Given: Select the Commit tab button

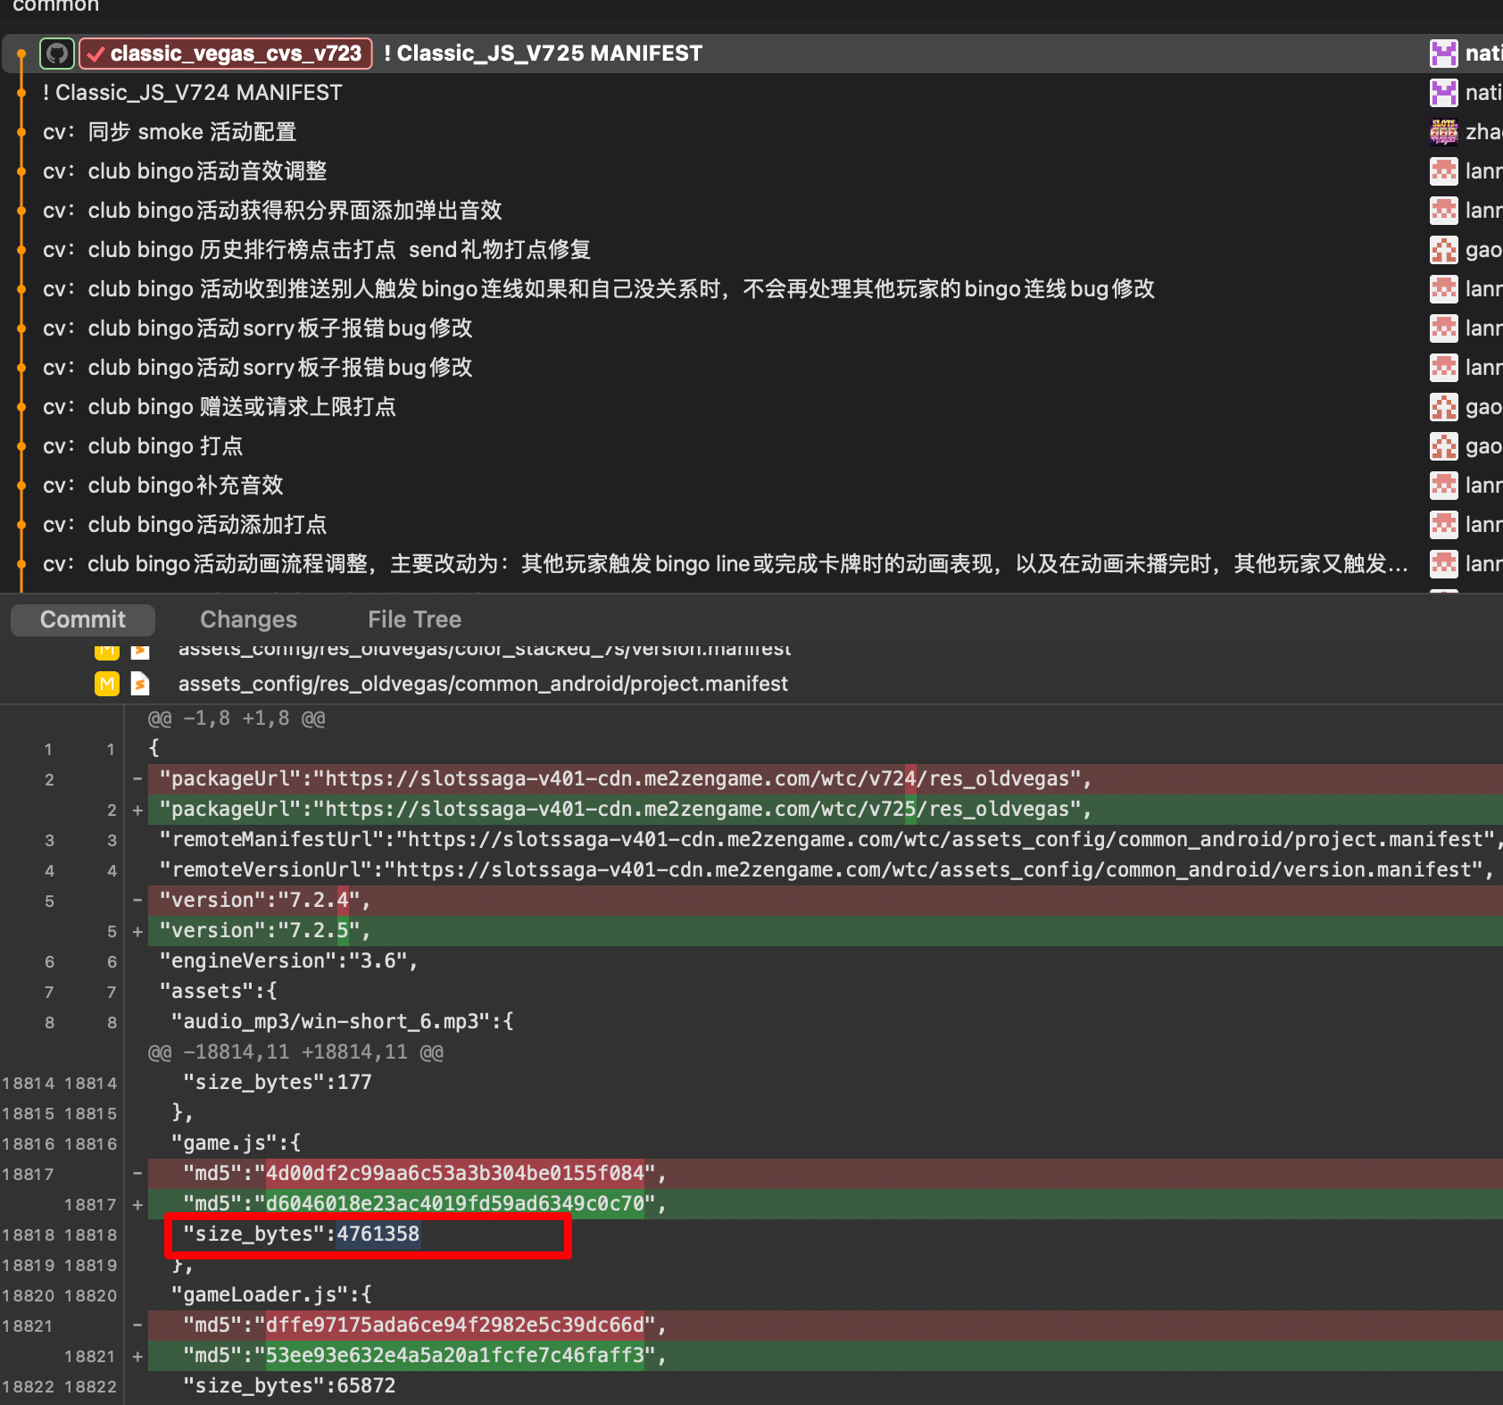Looking at the screenshot, I should pos(83,619).
